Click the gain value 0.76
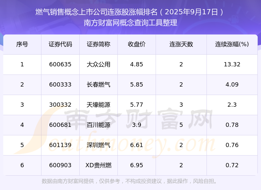Image resolution: width=261 pixels, height=190 pixels. coord(232,145)
